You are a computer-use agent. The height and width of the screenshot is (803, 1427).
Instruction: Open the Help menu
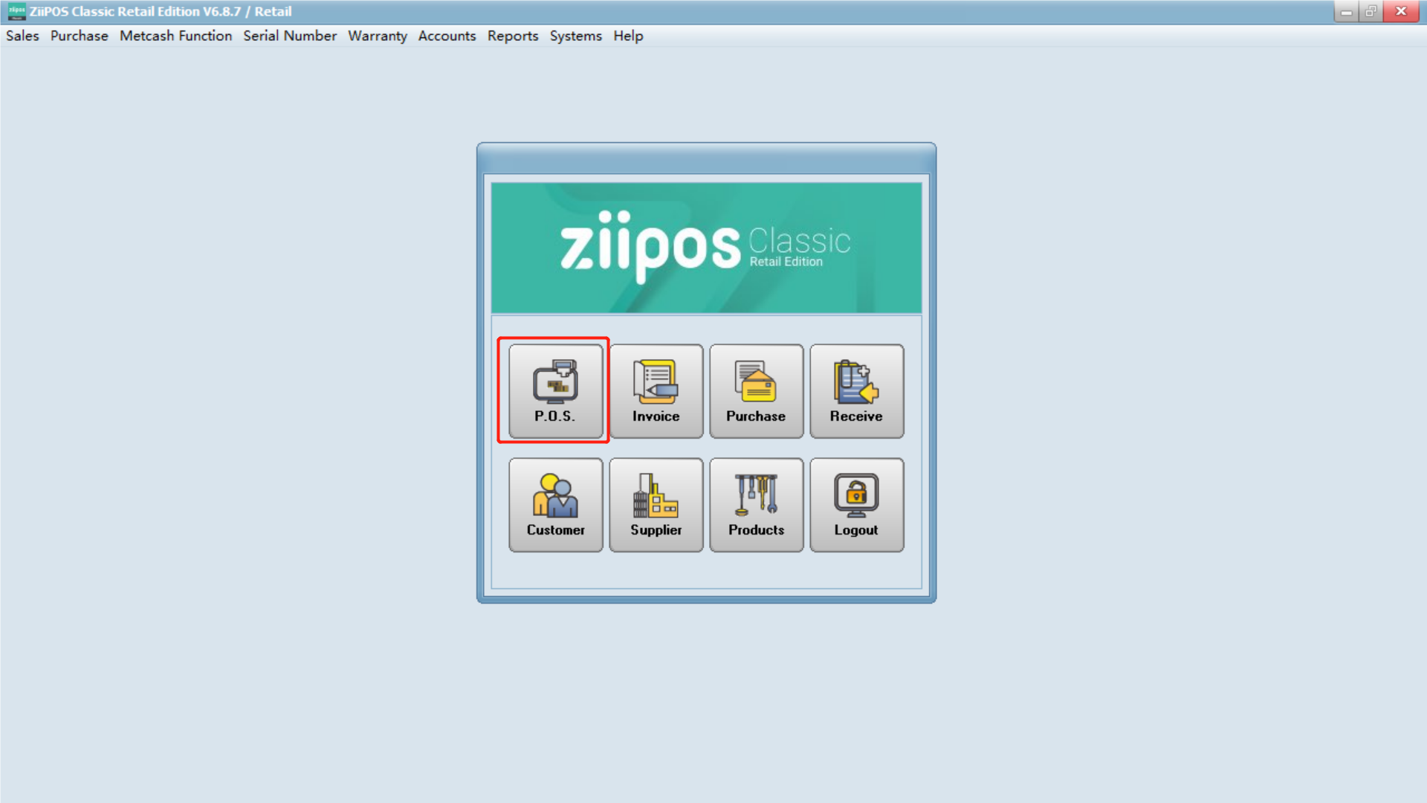[x=628, y=36]
